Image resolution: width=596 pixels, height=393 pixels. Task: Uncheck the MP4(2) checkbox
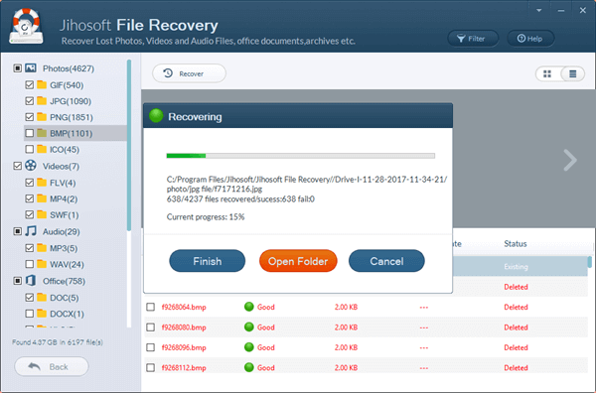coord(29,198)
